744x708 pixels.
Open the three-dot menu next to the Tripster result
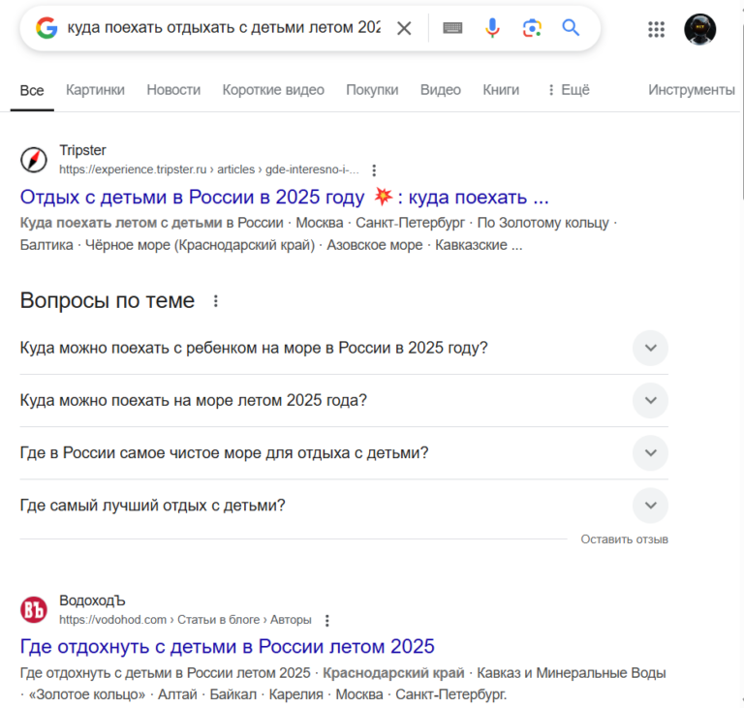pyautogui.click(x=375, y=169)
